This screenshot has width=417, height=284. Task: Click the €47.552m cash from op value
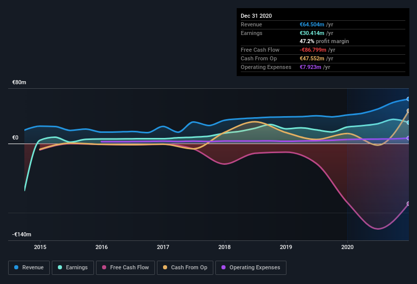pos(312,58)
